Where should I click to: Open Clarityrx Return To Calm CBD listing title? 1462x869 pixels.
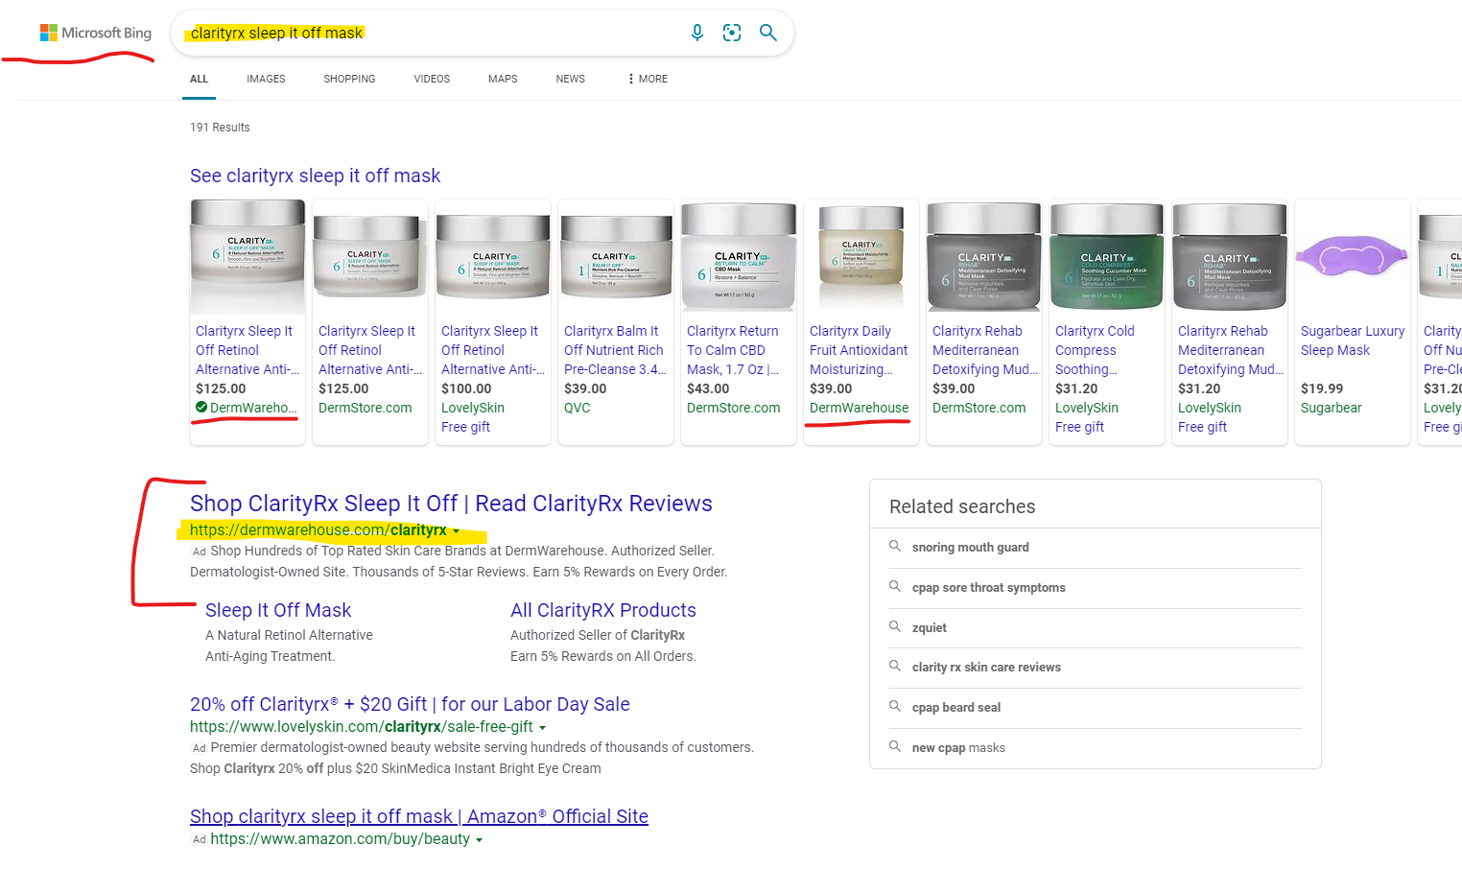pos(734,350)
